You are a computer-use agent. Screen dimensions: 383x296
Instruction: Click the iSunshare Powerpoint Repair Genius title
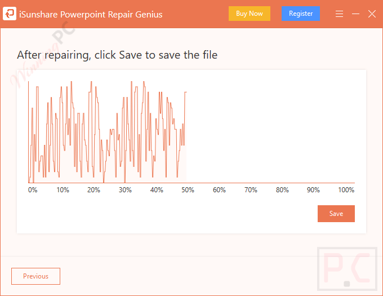pyautogui.click(x=91, y=15)
